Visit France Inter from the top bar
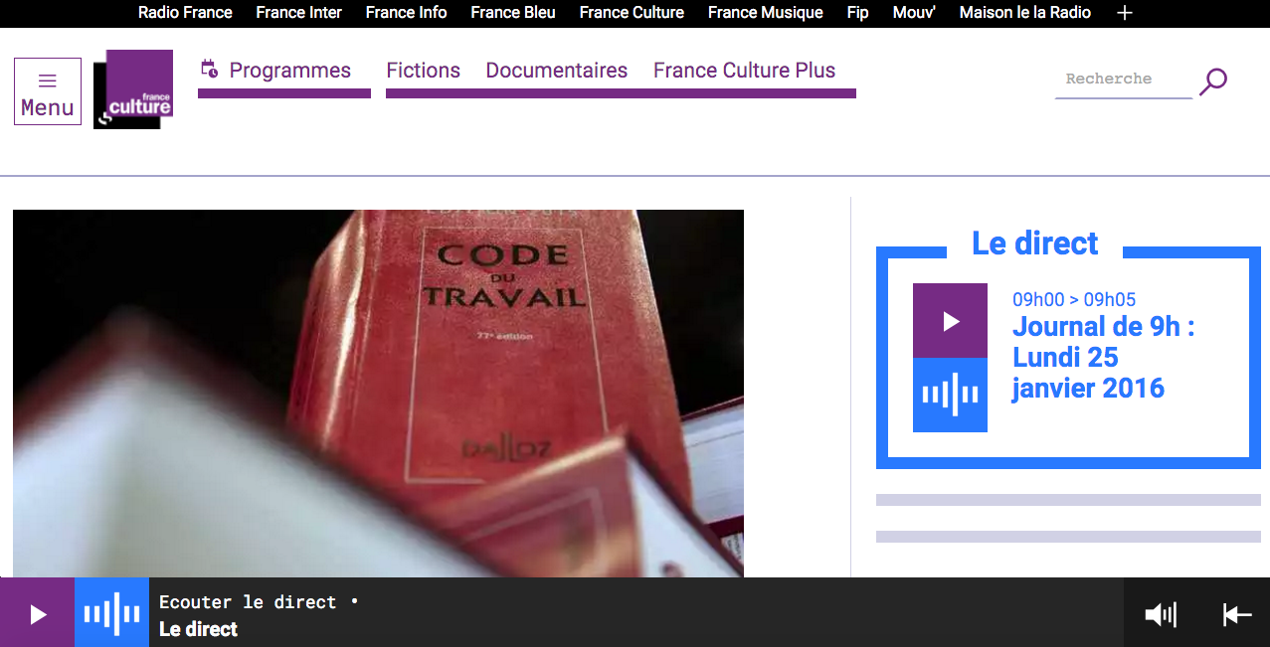The image size is (1270, 647). [x=298, y=13]
